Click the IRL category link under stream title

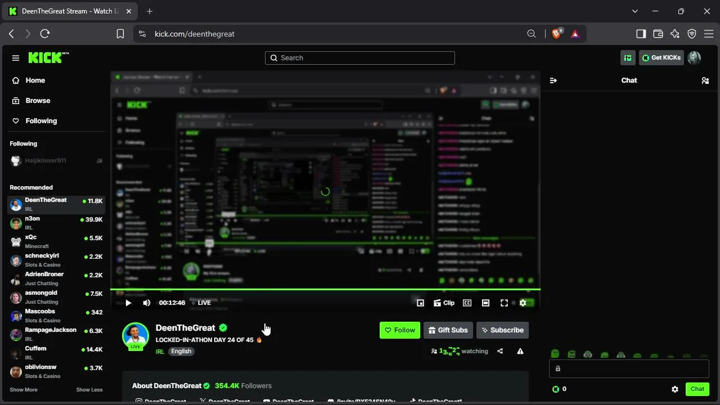click(160, 352)
